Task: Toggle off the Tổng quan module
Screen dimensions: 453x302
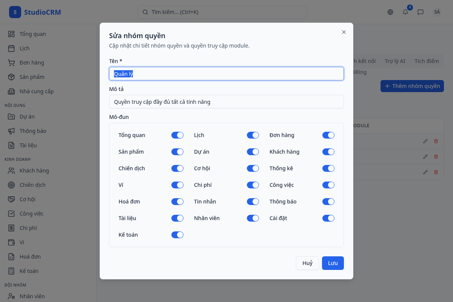Action: [177, 135]
